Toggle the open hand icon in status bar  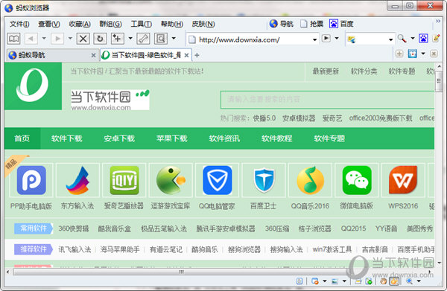click(384, 281)
